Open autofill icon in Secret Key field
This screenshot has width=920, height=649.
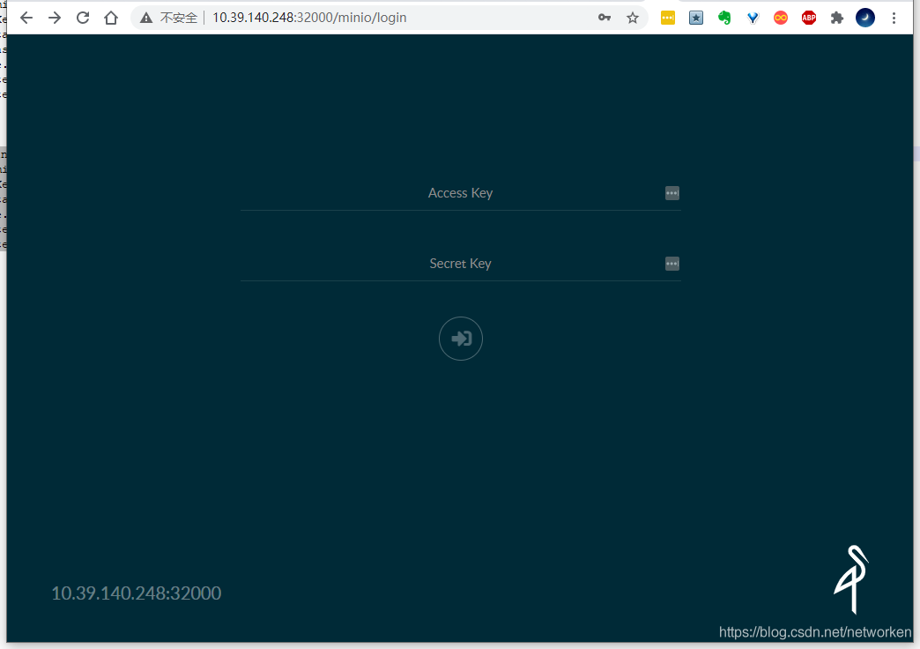pyautogui.click(x=672, y=264)
